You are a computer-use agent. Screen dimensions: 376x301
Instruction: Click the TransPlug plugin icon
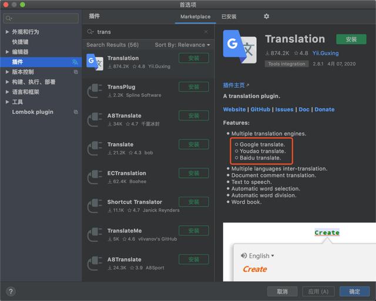95,90
